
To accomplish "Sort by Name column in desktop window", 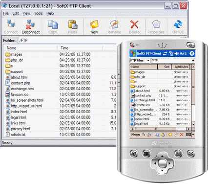I will [30, 48].
